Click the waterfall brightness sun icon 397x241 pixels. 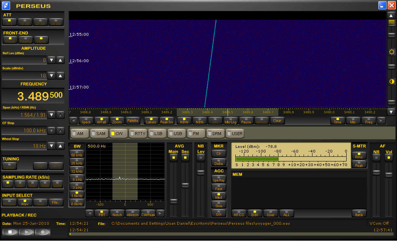392,52
